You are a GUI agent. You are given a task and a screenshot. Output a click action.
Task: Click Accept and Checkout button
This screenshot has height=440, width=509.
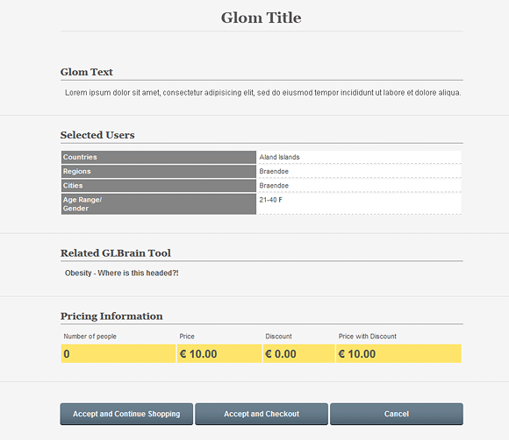[x=262, y=414]
